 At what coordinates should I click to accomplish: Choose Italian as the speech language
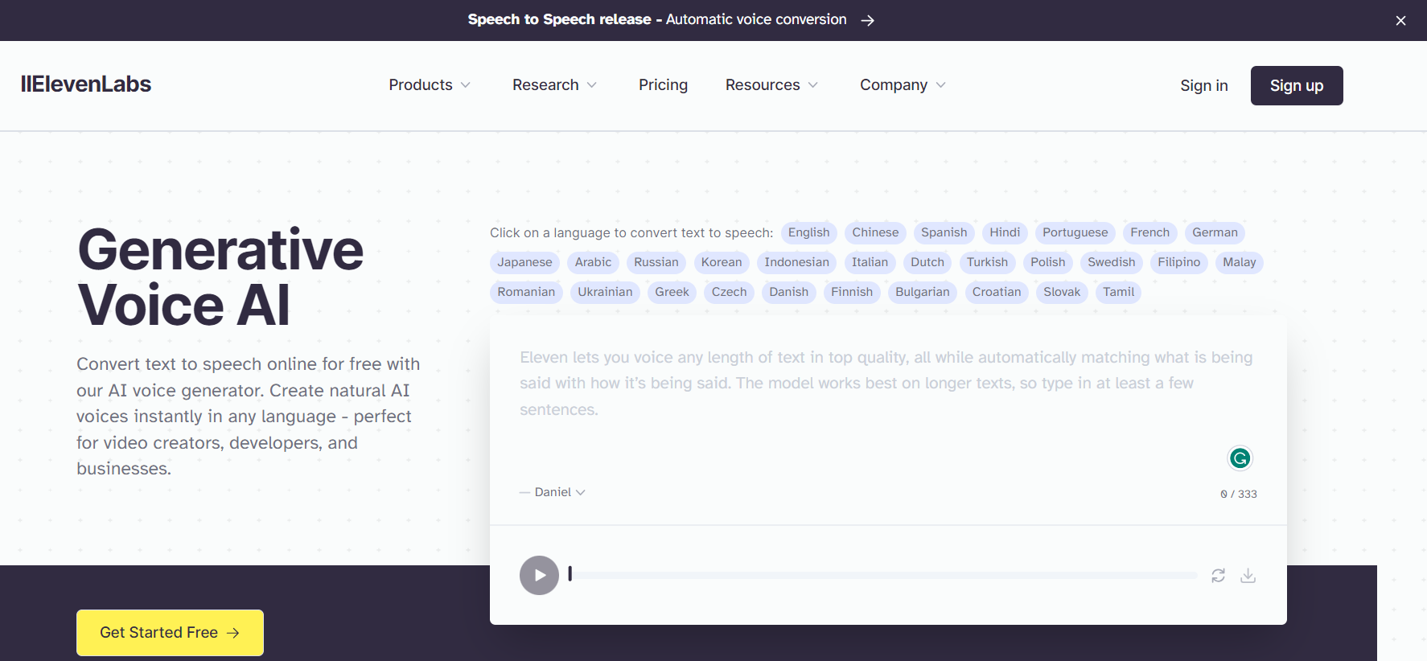(x=870, y=262)
